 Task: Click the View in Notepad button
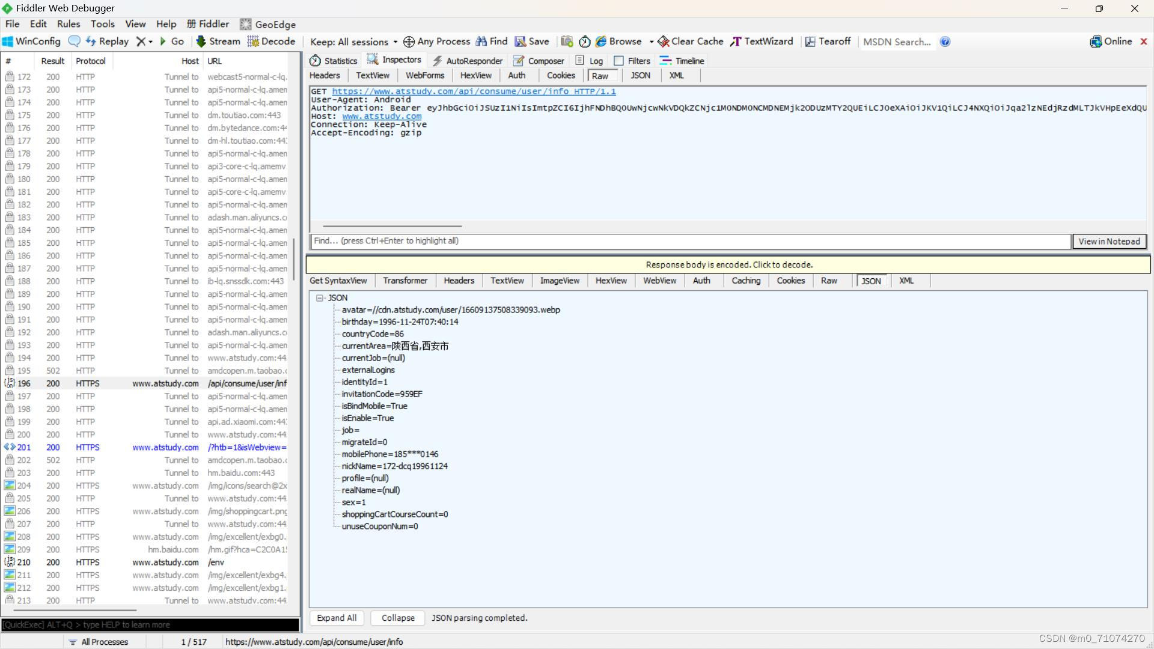(1109, 241)
